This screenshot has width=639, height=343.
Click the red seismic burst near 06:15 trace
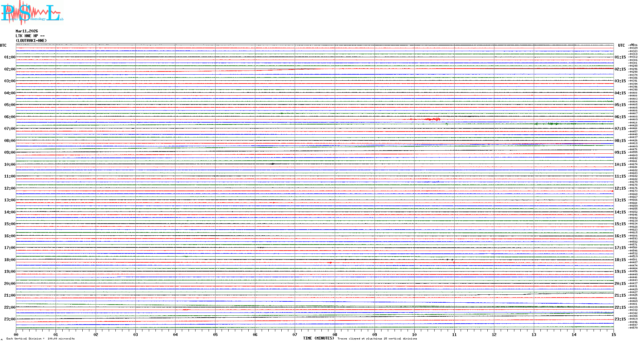tap(433, 119)
